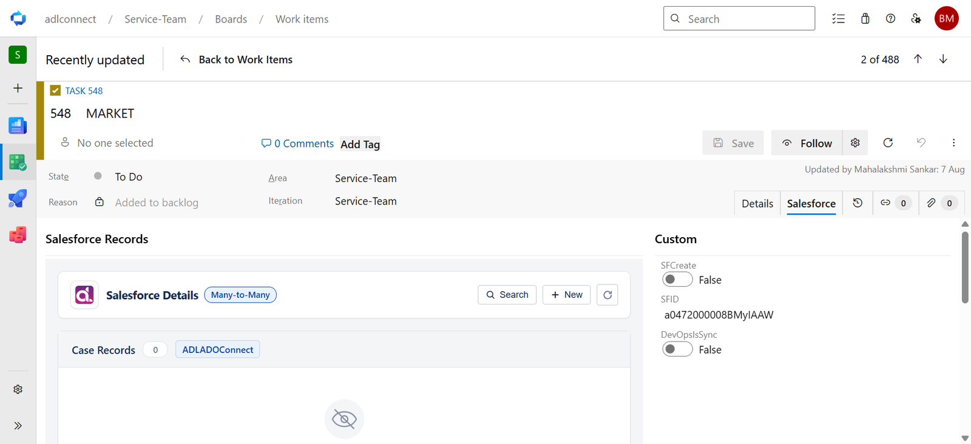971x444 pixels.
Task: Click the plus add icon in sidebar
Action: pyautogui.click(x=18, y=88)
